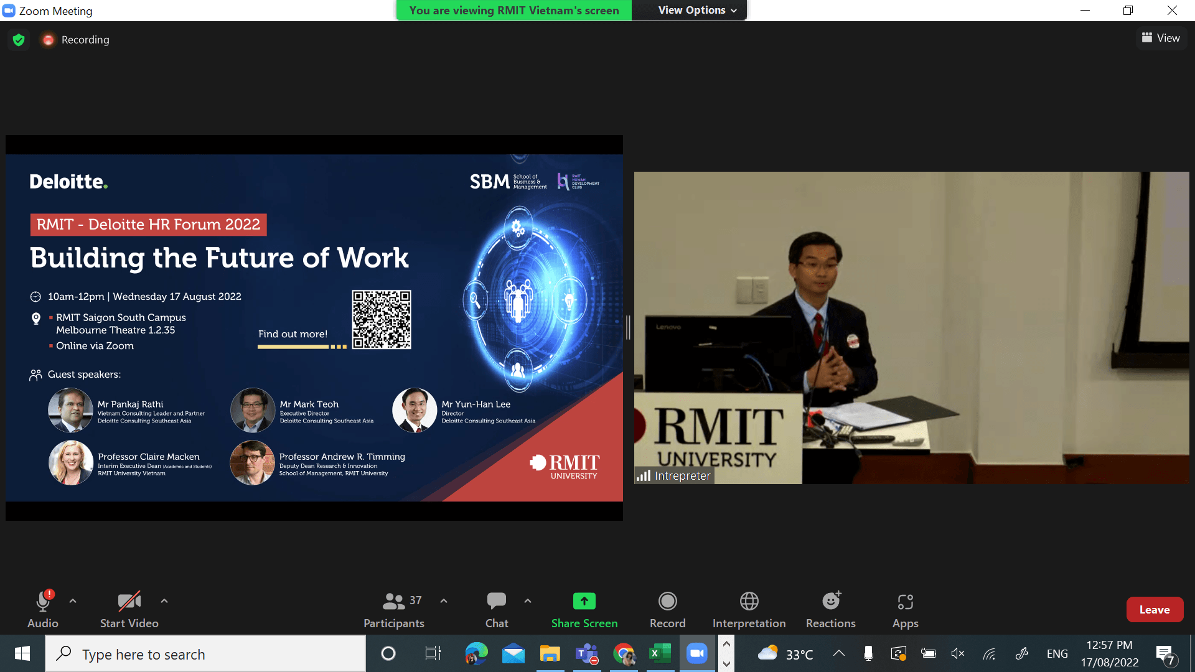The image size is (1195, 672).
Task: Open the clock and calendar flyout
Action: coord(1110,654)
